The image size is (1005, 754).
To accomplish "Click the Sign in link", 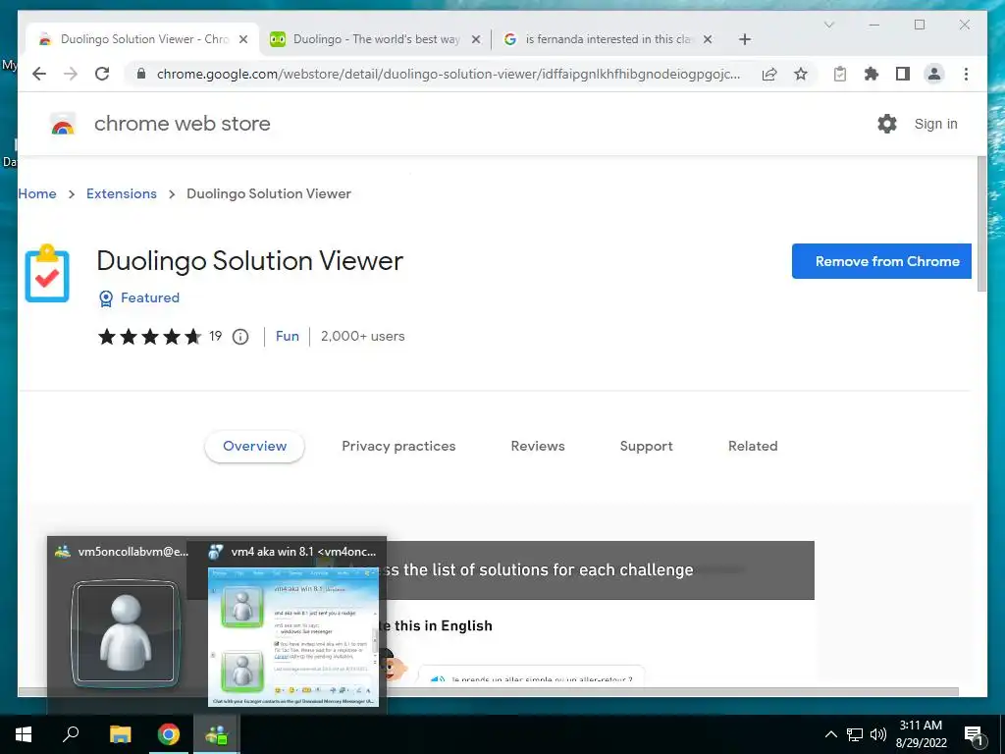I will click(x=935, y=124).
